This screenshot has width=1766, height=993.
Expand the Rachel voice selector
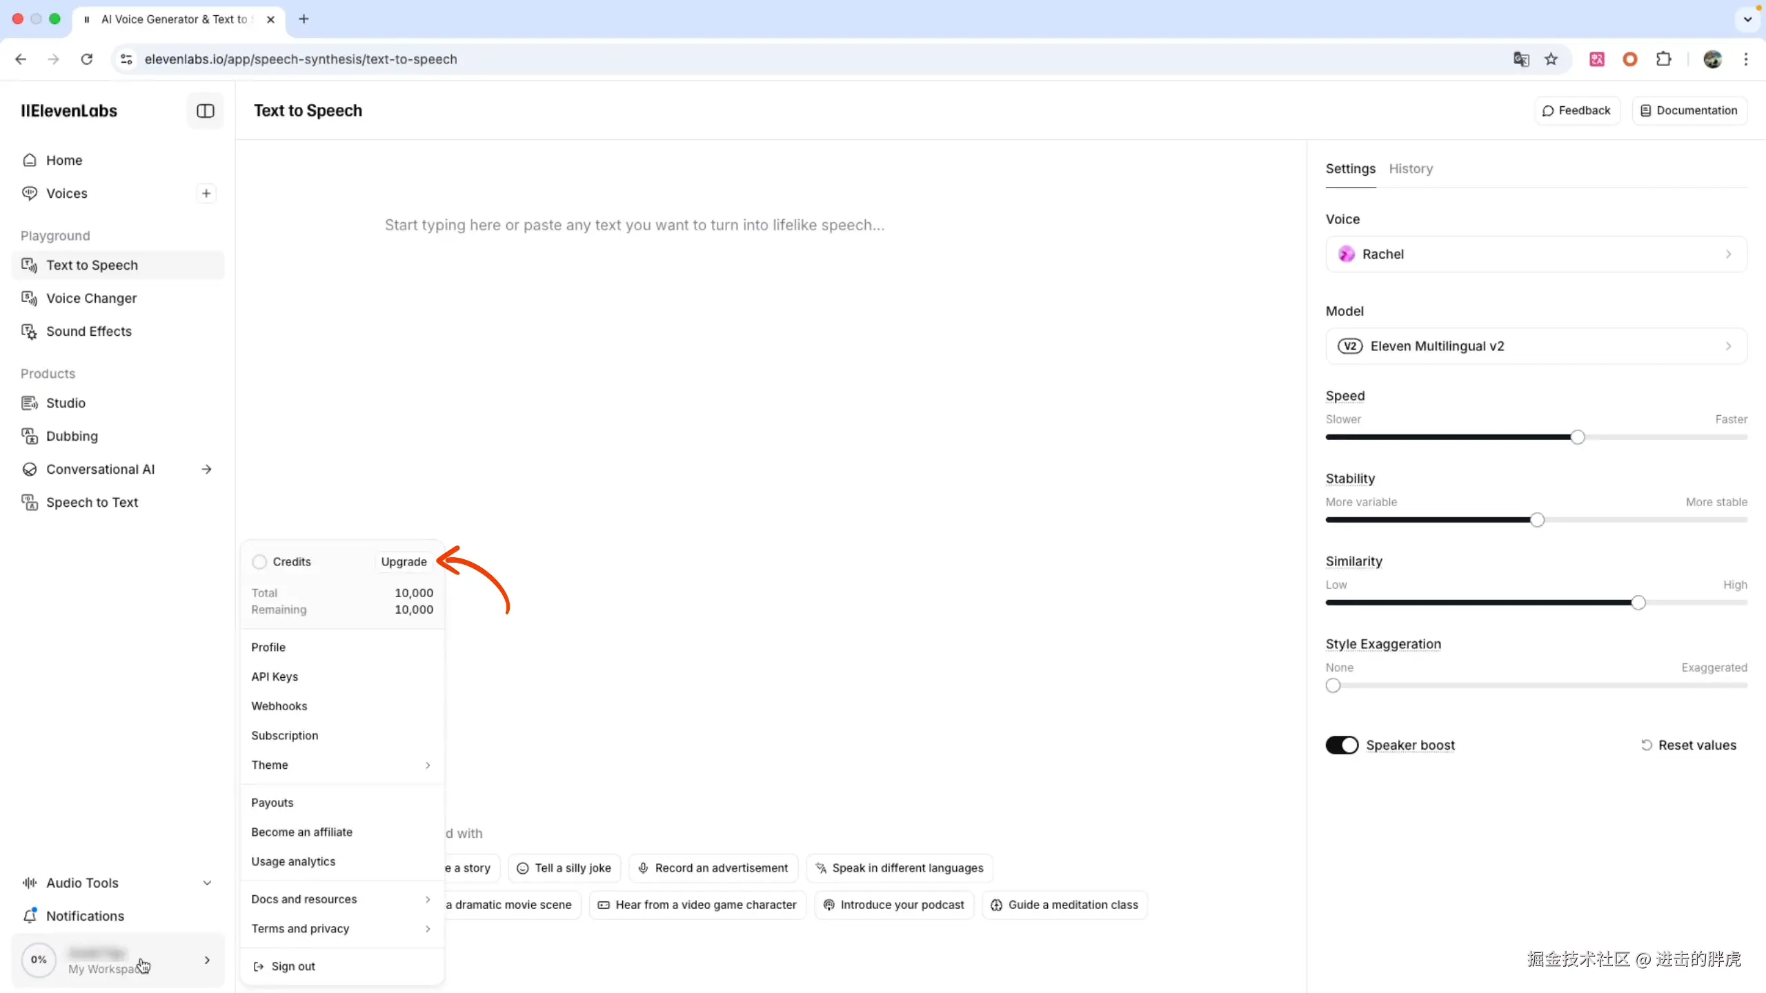1536,254
